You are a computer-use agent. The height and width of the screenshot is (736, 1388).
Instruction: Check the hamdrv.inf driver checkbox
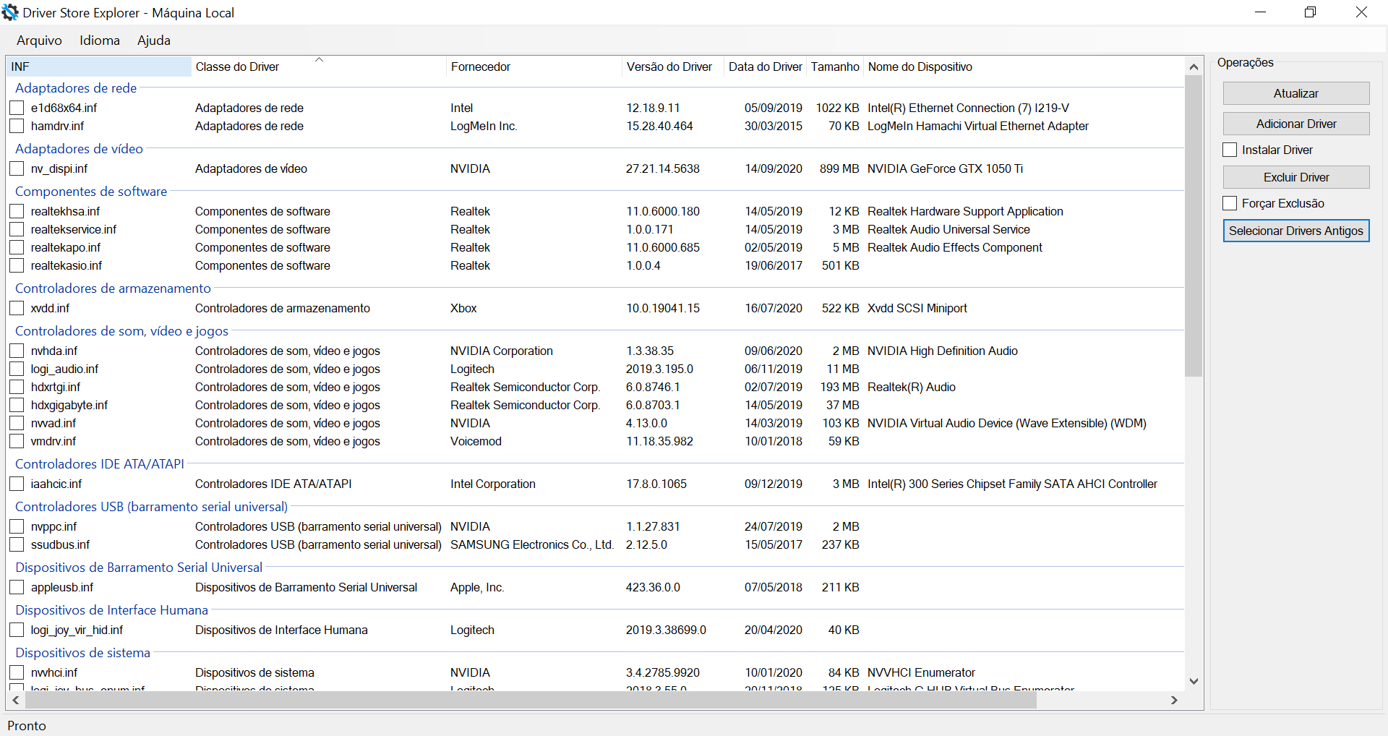pos(17,126)
